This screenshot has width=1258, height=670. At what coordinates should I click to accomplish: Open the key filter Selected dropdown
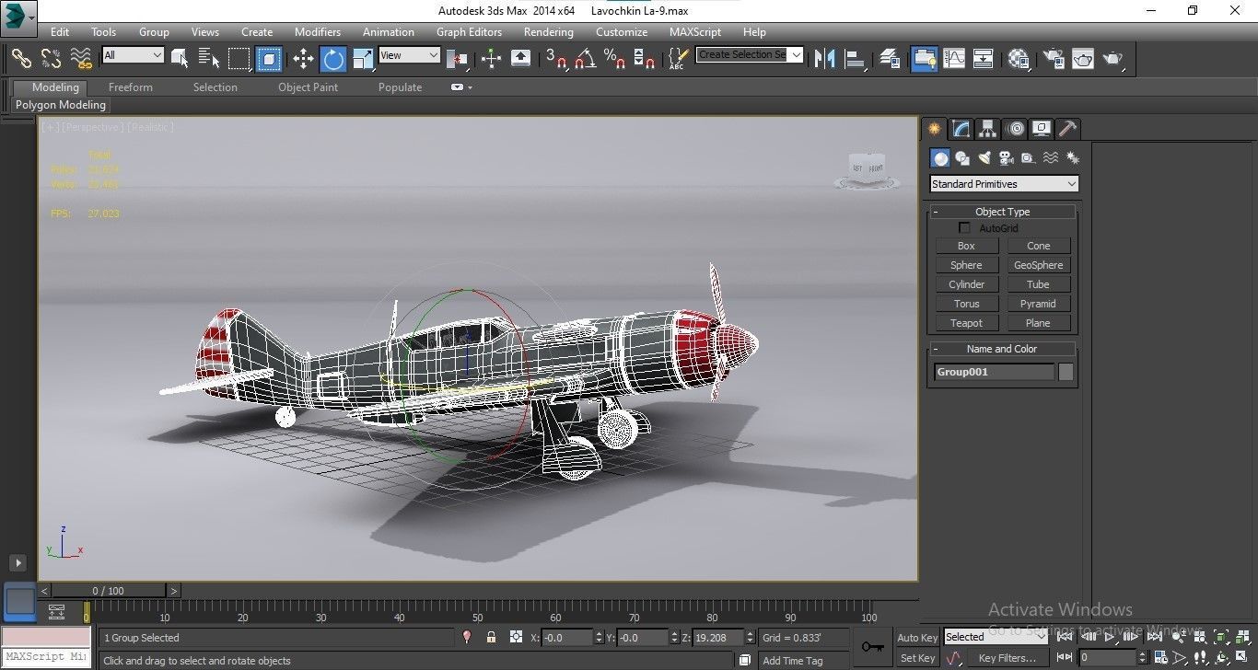tap(996, 637)
